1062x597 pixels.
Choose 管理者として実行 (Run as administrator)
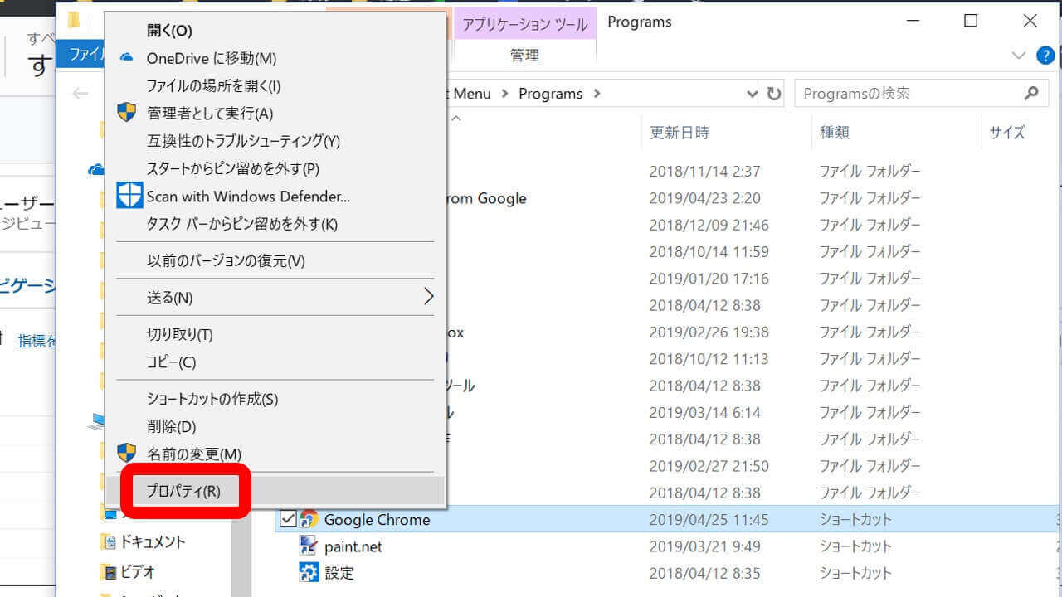click(209, 114)
